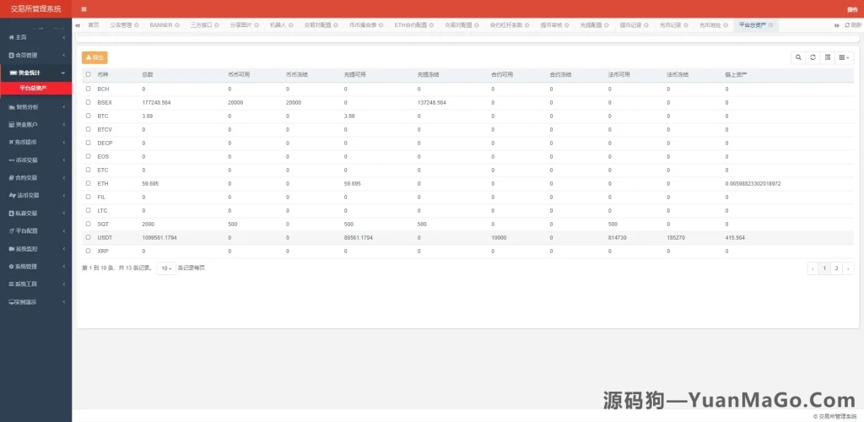Switch to the 提币审核 tab
Viewport: 864px width, 422px height.
pyautogui.click(x=551, y=25)
